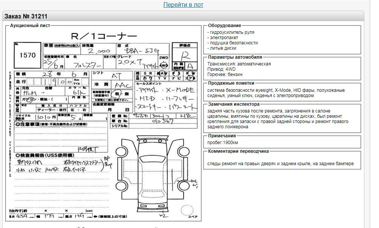The image size is (379, 228).
Task: Select the 'Оборудование' section title
Action: [x=225, y=26]
